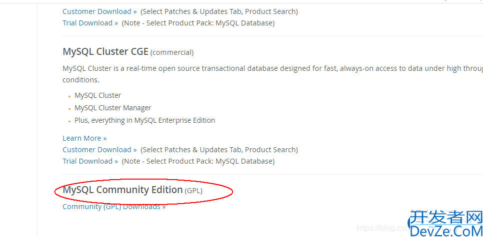The image size is (483, 237).
Task: Click the 开发者网 Chinese logo text
Action: point(445,218)
